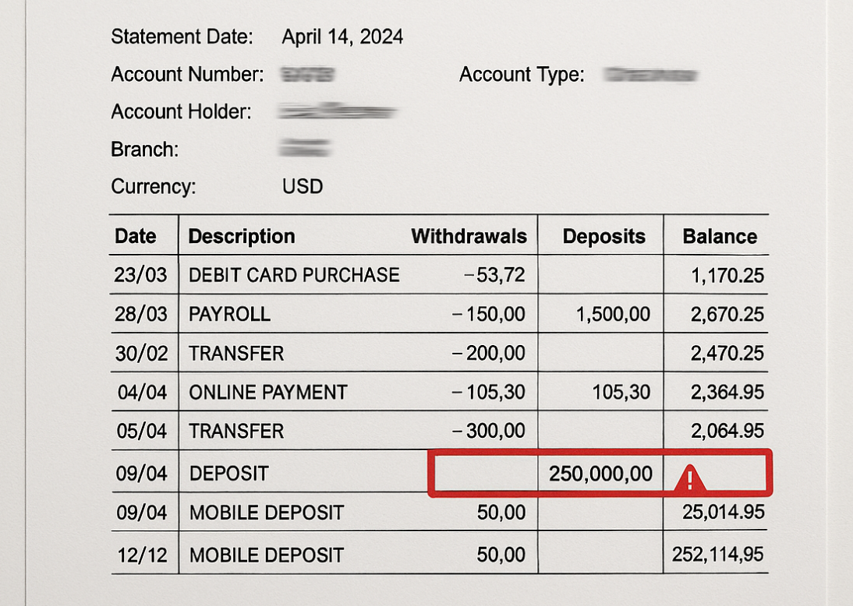Viewport: 853px width, 606px height.
Task: Select the 12/12 date cell
Action: click(x=143, y=555)
